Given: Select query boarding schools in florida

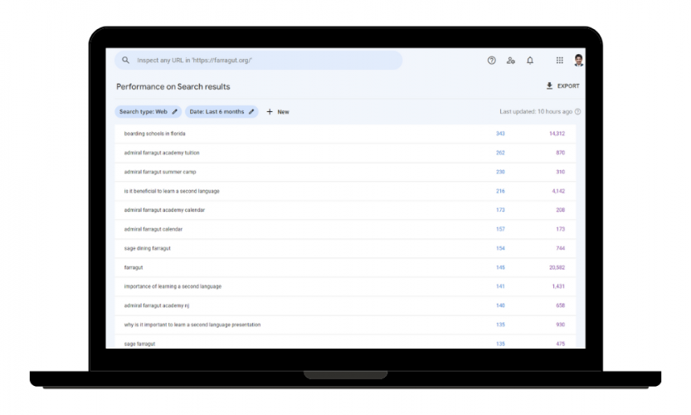Looking at the screenshot, I should (154, 134).
